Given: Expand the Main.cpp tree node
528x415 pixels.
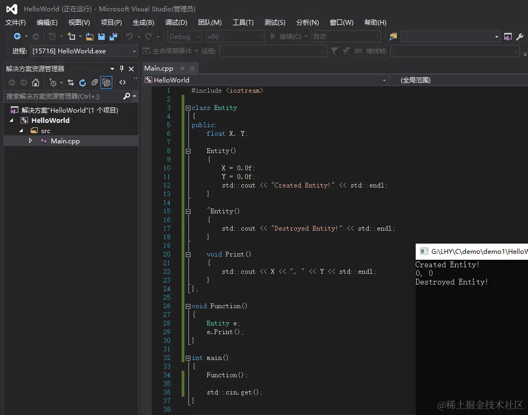Looking at the screenshot, I should pyautogui.click(x=31, y=141).
